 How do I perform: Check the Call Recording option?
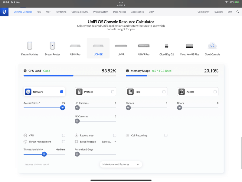point(166,135)
